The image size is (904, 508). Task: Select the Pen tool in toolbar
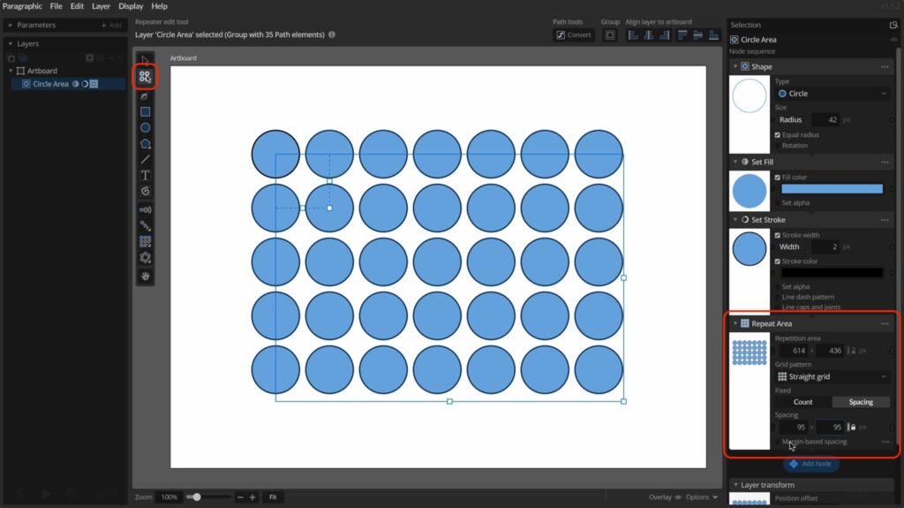coord(145,95)
